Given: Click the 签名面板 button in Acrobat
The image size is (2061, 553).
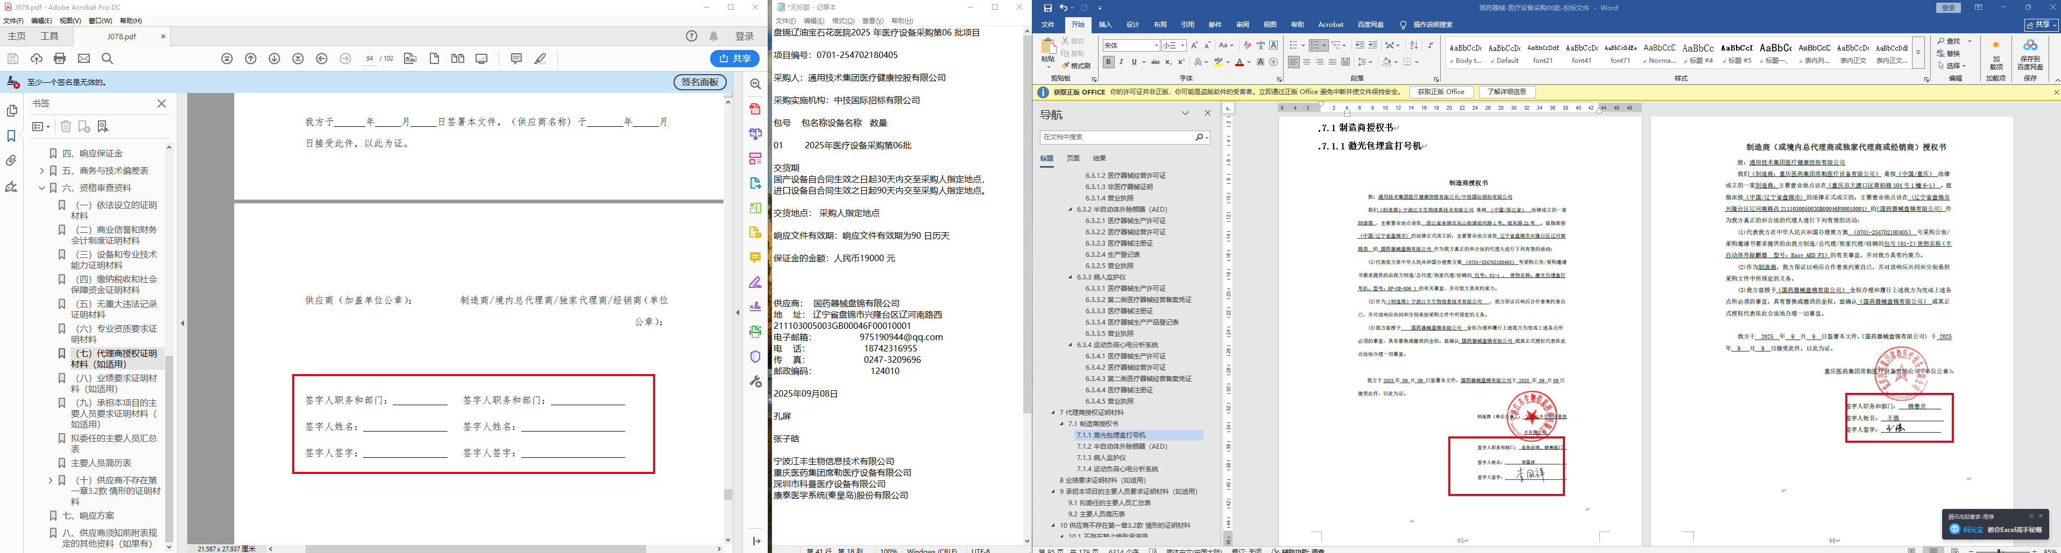Looking at the screenshot, I should point(700,82).
